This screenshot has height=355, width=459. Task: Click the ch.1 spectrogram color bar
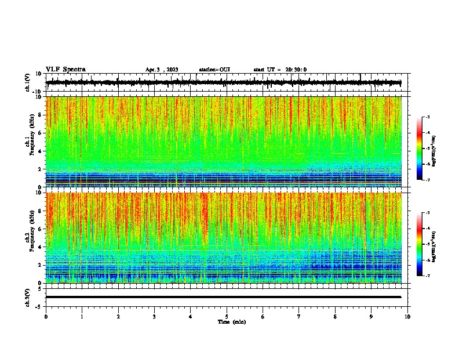click(420, 148)
